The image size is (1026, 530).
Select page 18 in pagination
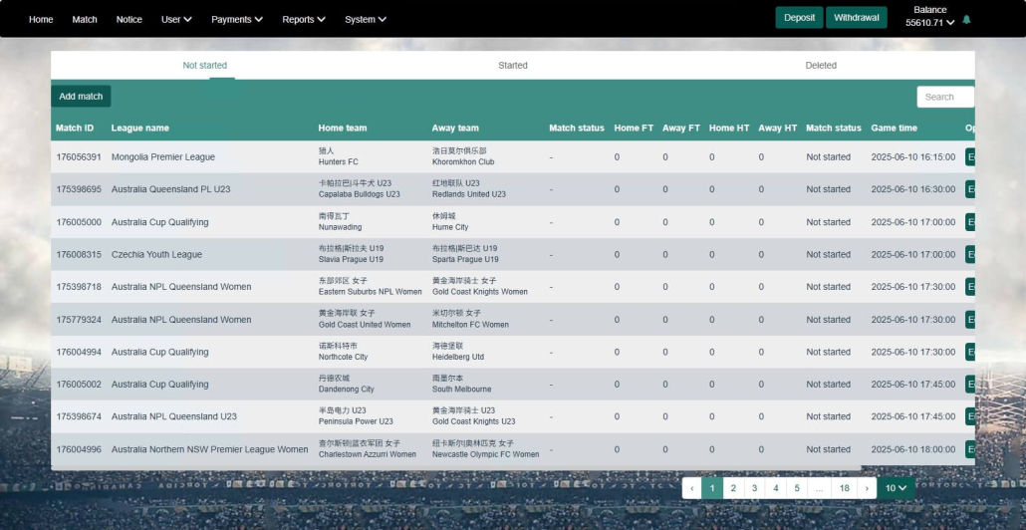pos(844,488)
